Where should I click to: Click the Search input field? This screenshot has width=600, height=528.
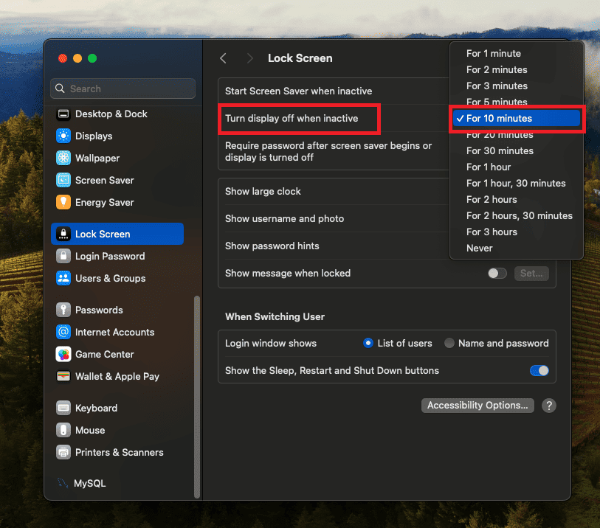pos(123,88)
